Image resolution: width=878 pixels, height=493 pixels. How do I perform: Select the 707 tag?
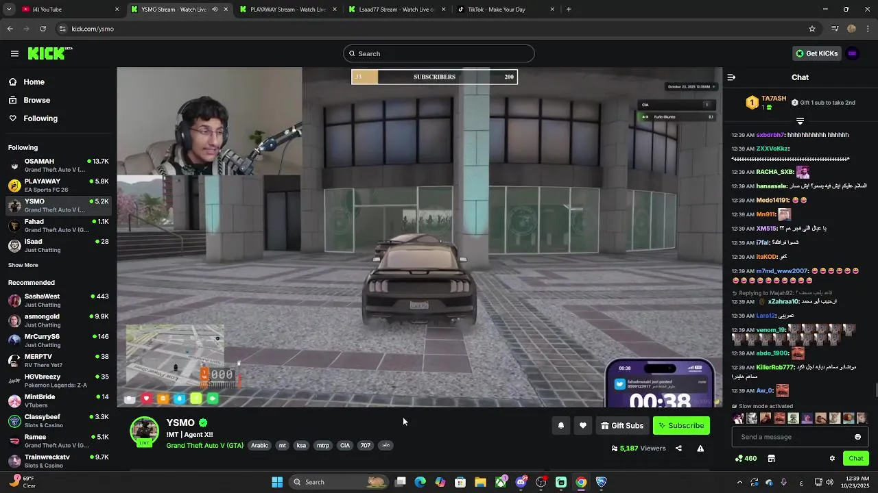(x=366, y=445)
